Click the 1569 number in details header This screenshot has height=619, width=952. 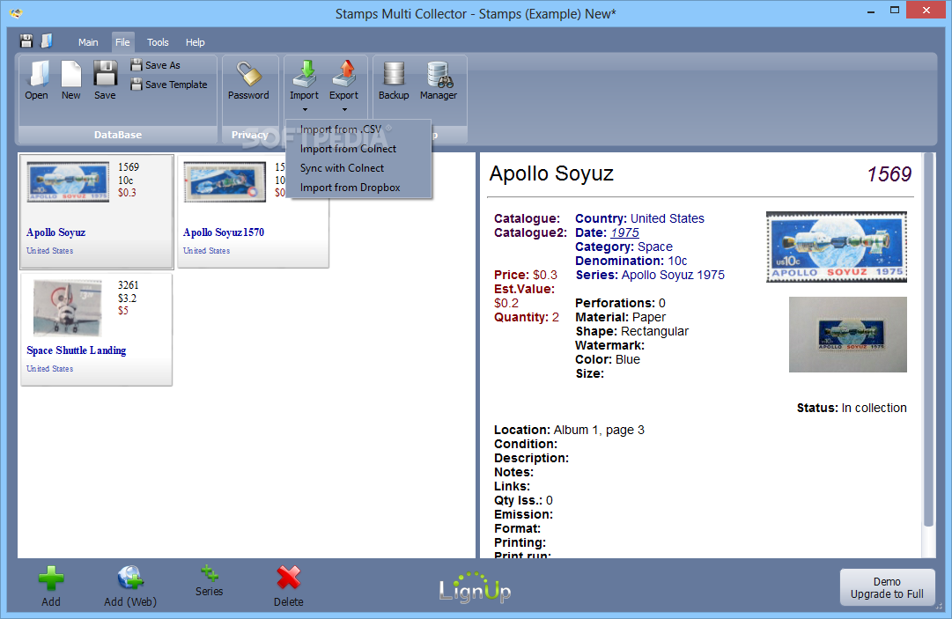point(889,174)
